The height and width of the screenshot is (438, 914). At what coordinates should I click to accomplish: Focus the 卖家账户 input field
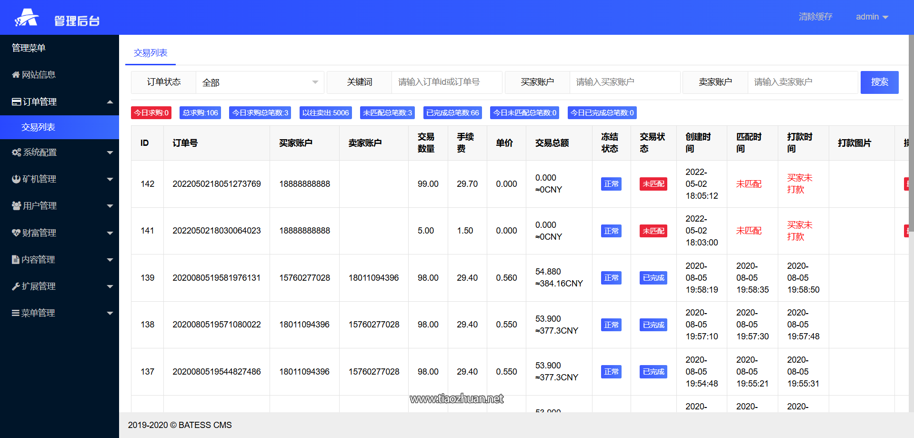click(x=803, y=82)
